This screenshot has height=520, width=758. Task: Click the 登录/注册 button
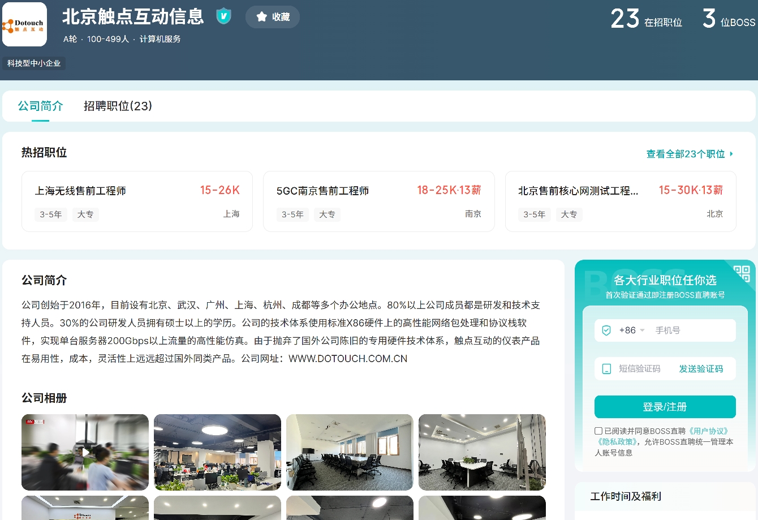665,407
